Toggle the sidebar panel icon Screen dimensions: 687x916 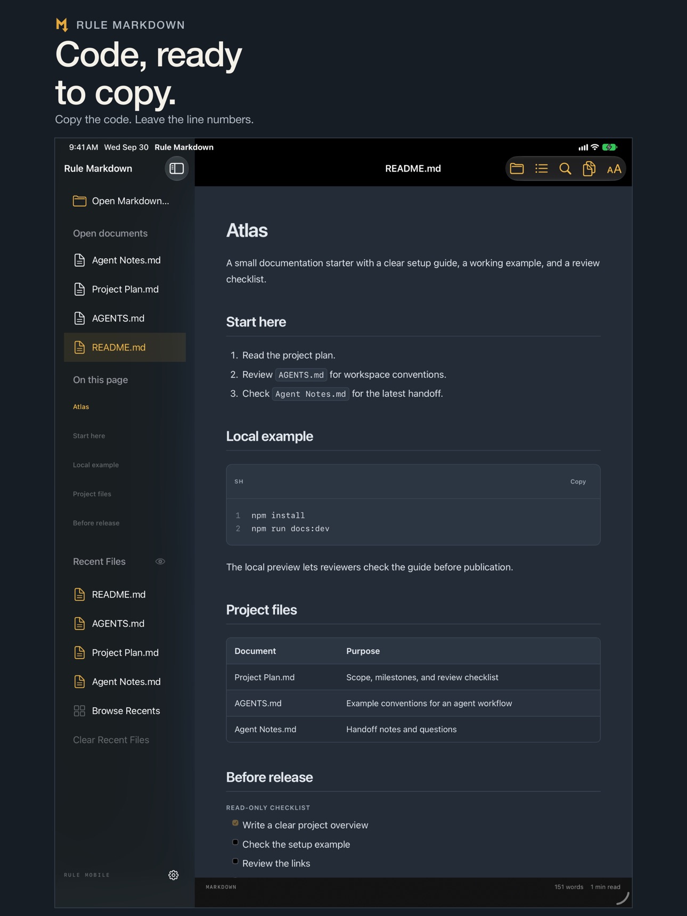[x=176, y=168]
